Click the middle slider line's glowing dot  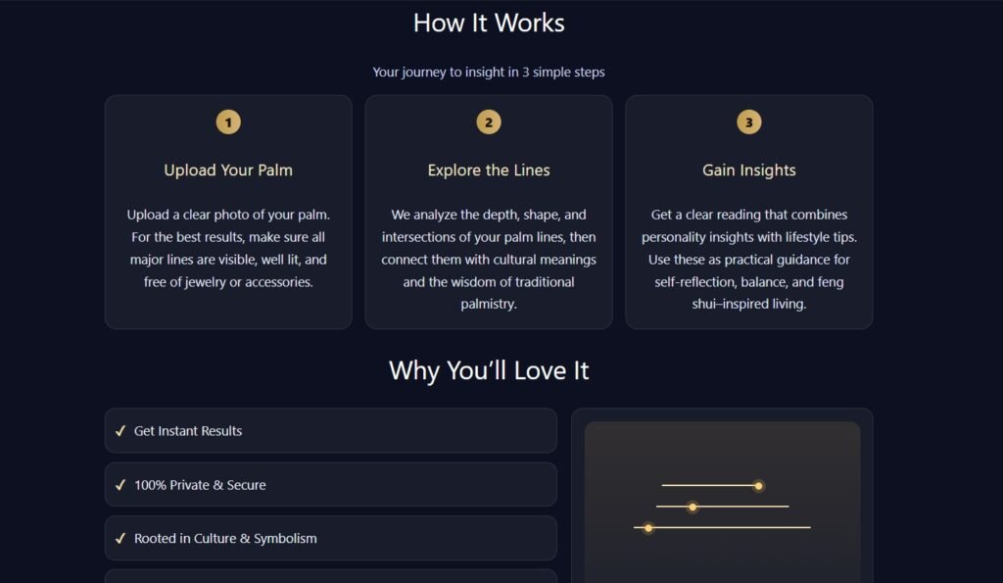pos(693,507)
